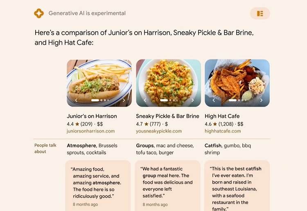307x211 pixels.
Task: Click the Generative AI sparkle logo
Action: pos(39,14)
